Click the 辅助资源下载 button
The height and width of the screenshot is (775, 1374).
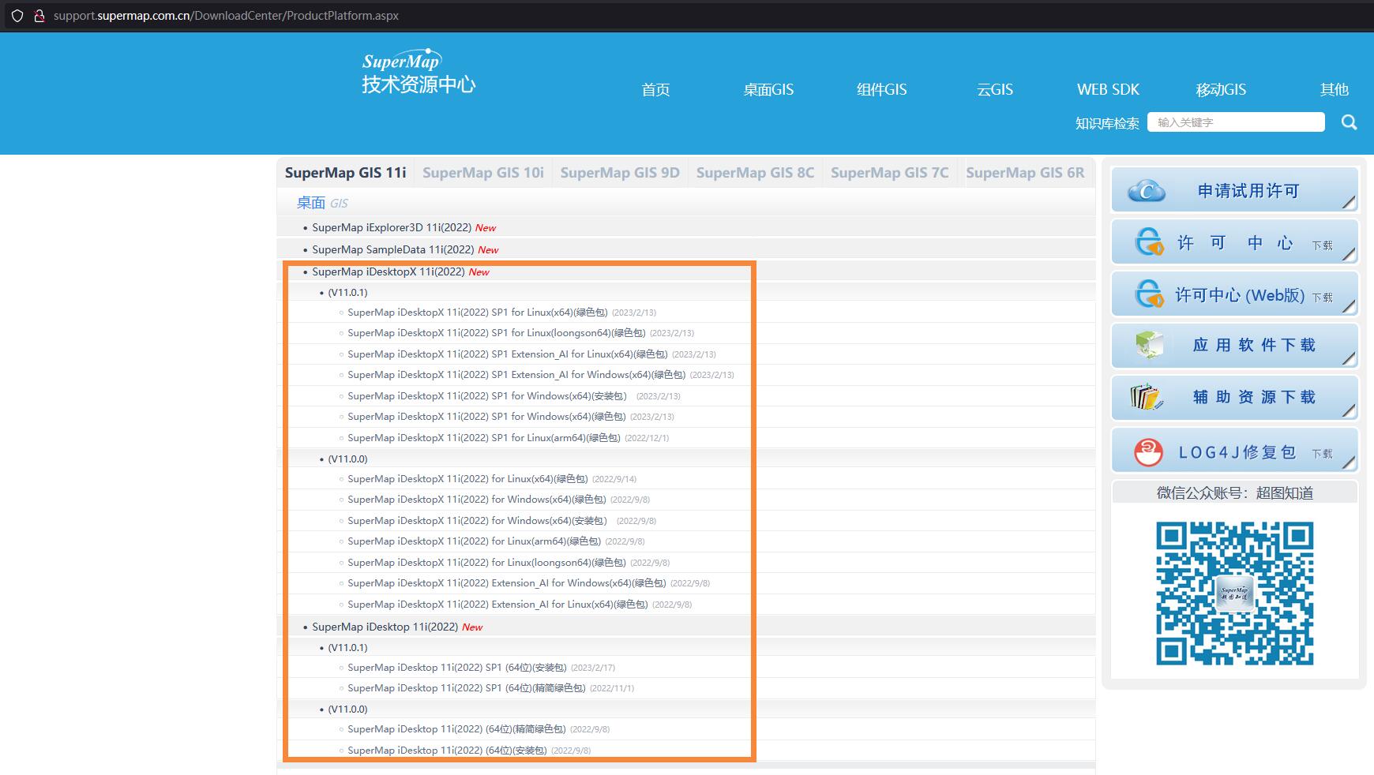pyautogui.click(x=1234, y=397)
